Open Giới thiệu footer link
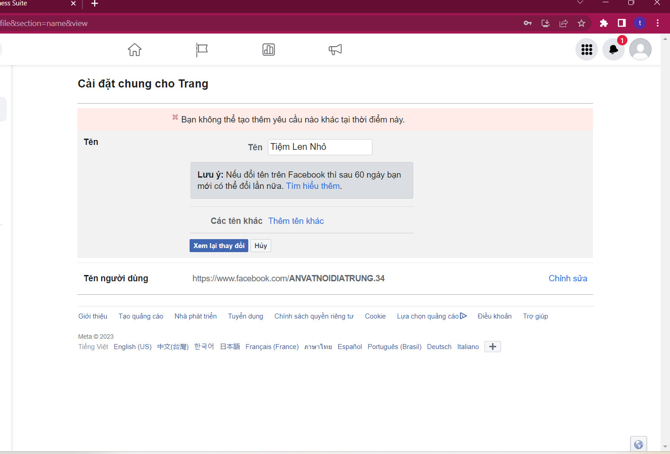This screenshot has height=454, width=670. 93,316
